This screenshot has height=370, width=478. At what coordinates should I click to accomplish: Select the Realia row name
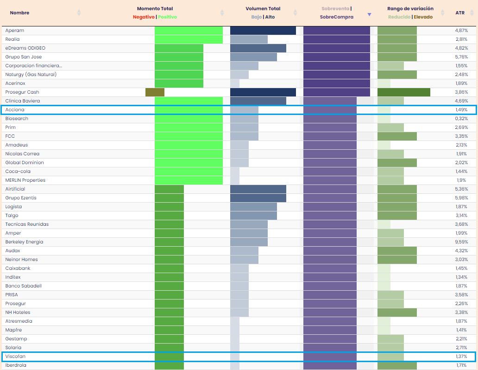[13, 39]
